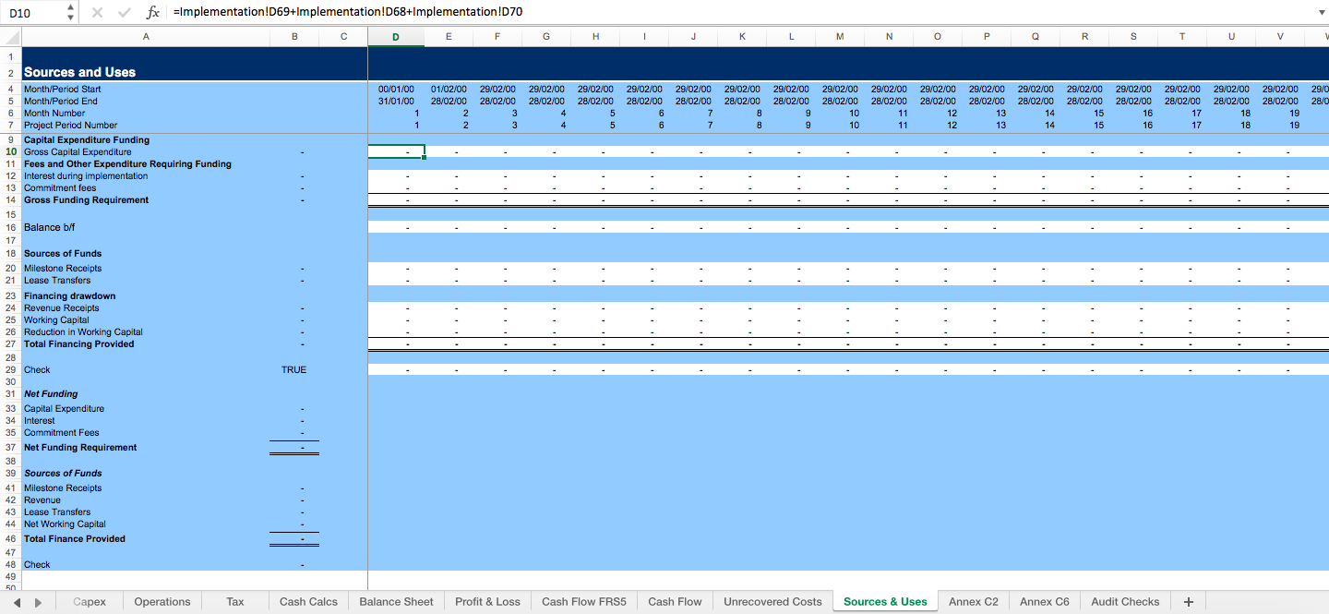
Task: Go to previous sheet tabs with left arrow
Action: [15, 602]
